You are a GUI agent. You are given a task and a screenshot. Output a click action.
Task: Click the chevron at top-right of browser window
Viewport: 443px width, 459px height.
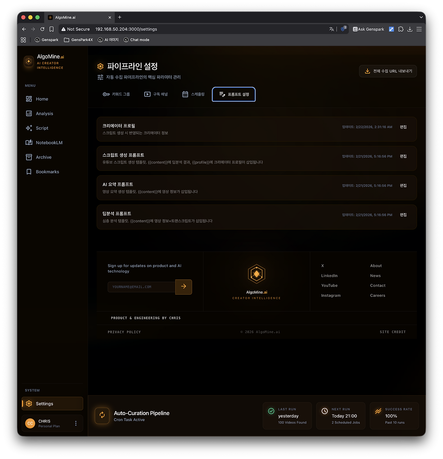[421, 17]
